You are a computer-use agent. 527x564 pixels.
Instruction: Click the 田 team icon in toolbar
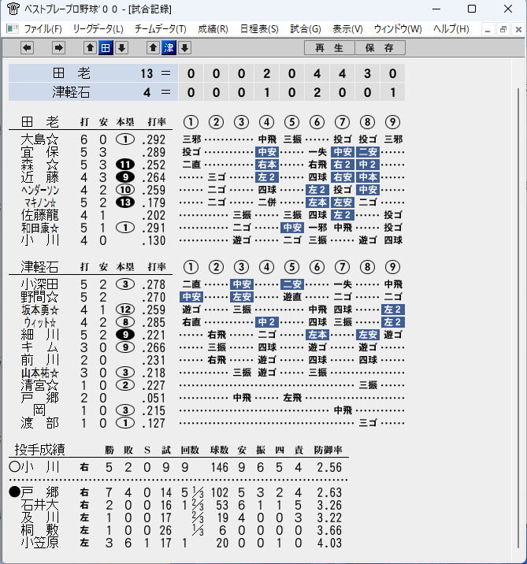point(105,48)
